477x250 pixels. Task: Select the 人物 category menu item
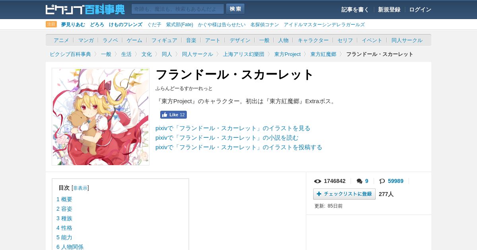(283, 40)
